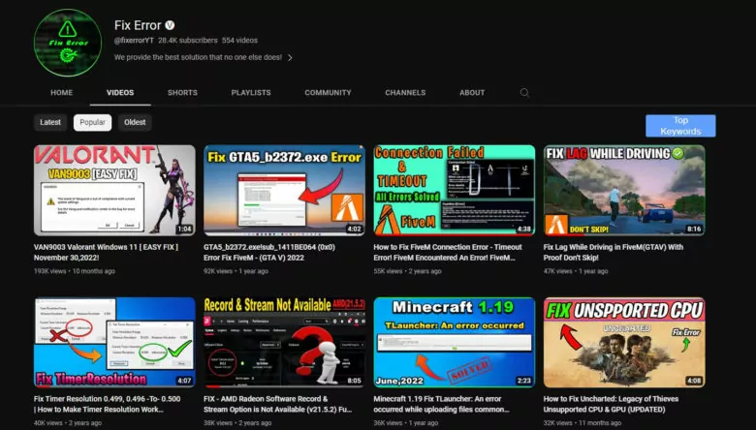The height and width of the screenshot is (430, 756).
Task: Open the COMMUNITY tab
Action: [328, 92]
